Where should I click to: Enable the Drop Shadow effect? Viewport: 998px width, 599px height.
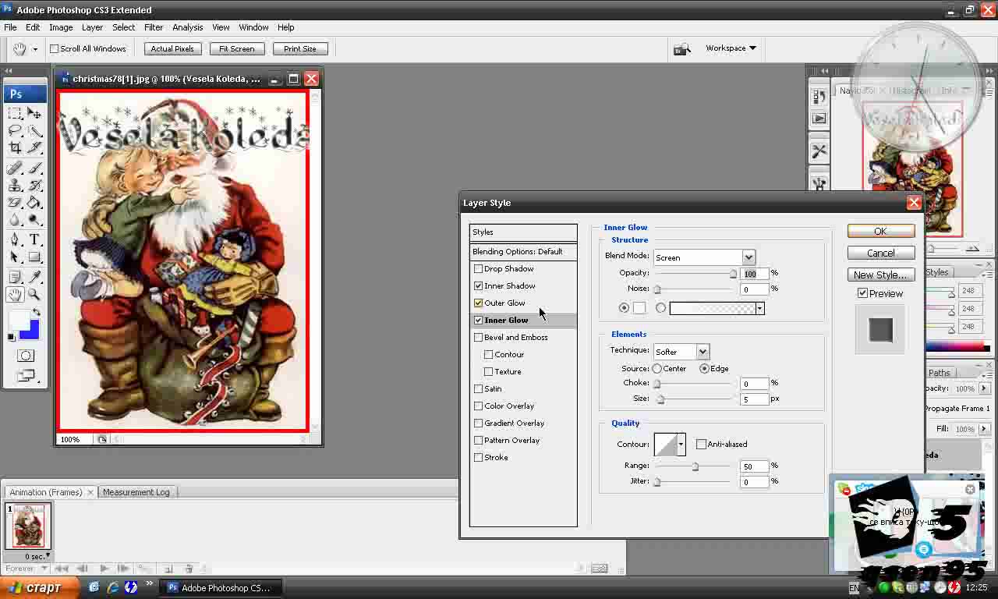[478, 269]
